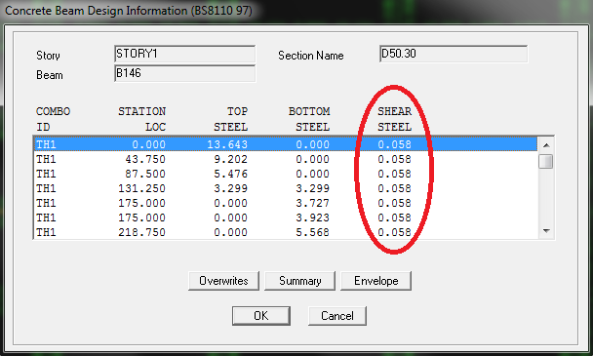Click the Overwrites button
Screen dimensions: 593x356
coord(223,281)
